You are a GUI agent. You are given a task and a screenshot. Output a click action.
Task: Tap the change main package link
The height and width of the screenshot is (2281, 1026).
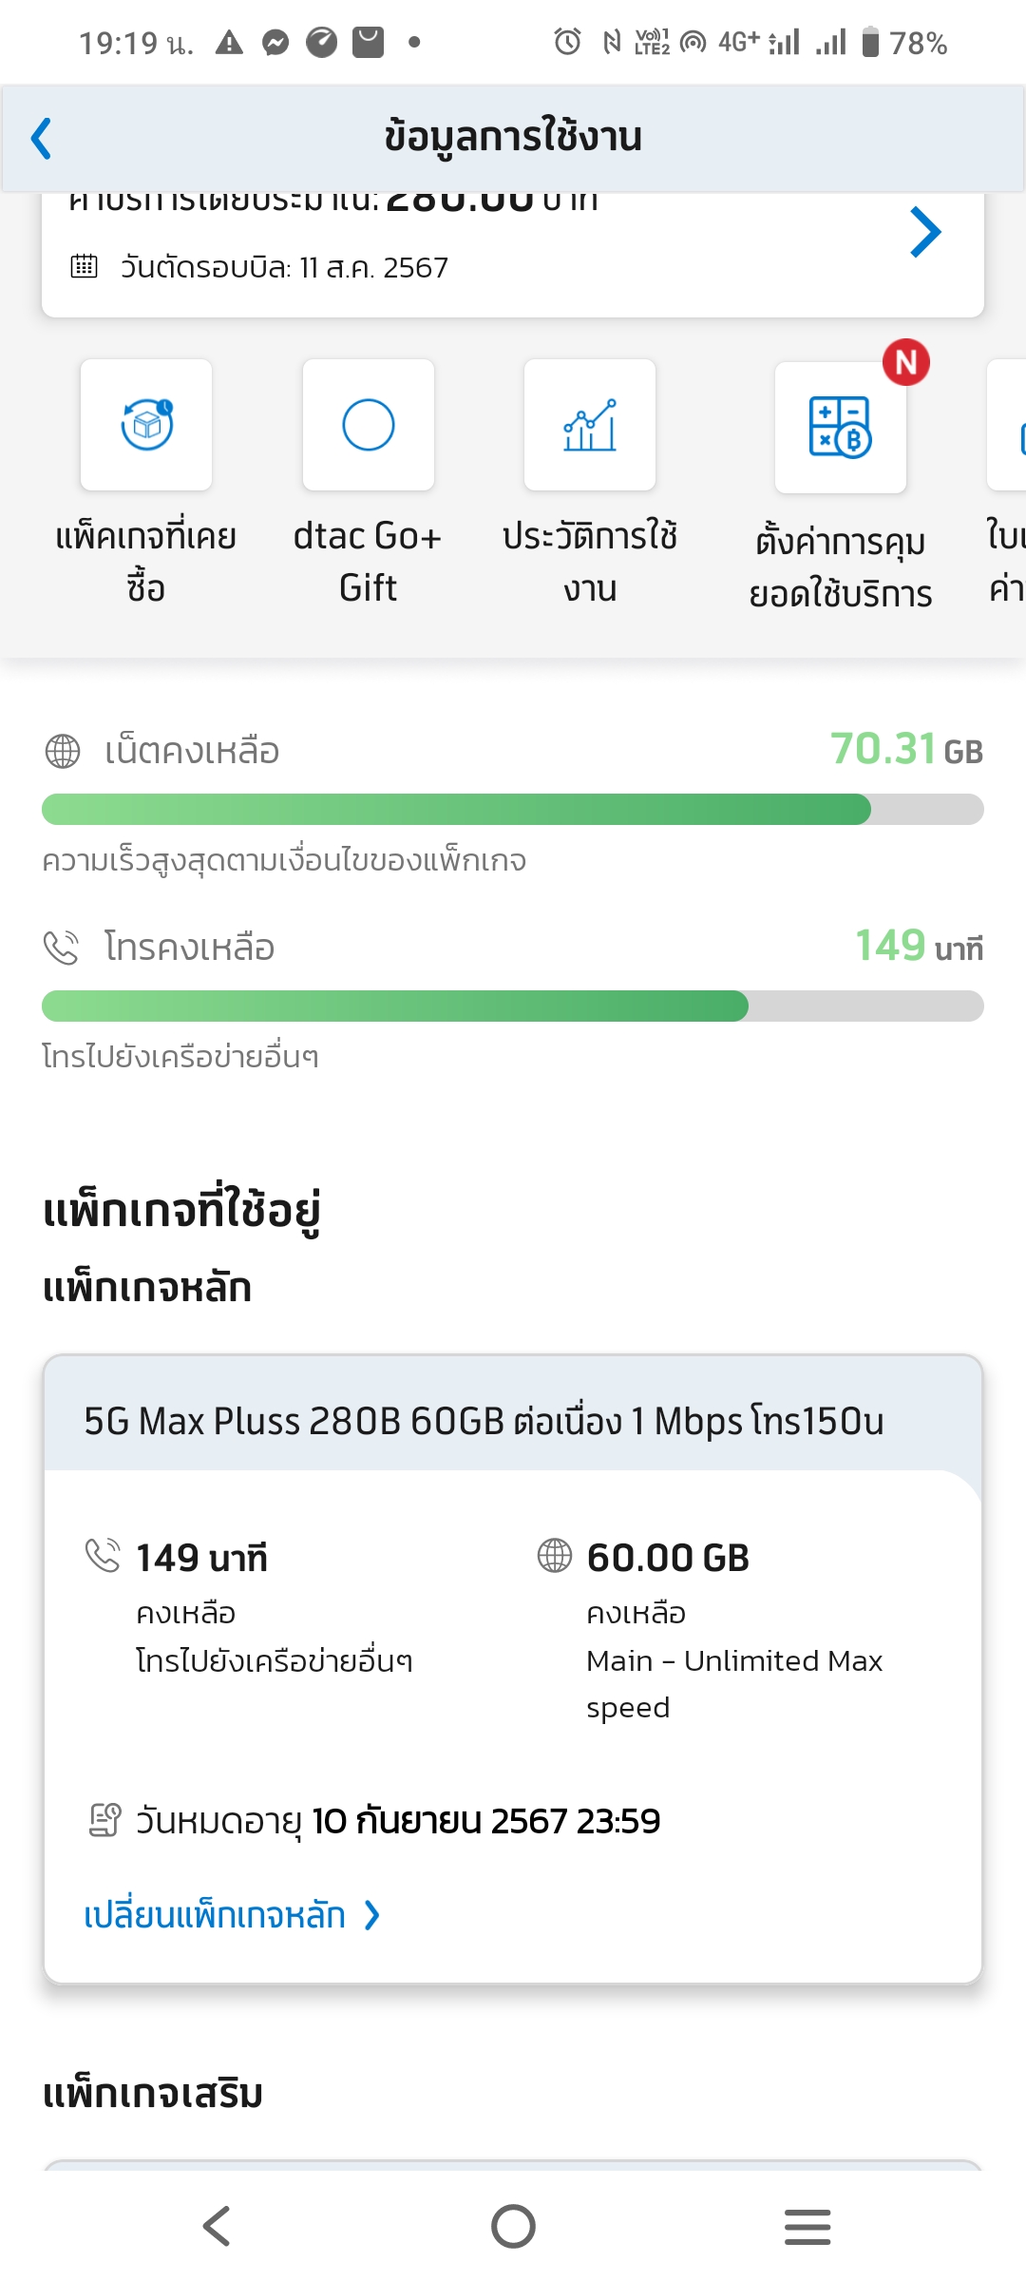[215, 1915]
